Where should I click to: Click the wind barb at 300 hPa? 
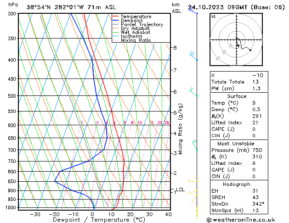point(193,10)
